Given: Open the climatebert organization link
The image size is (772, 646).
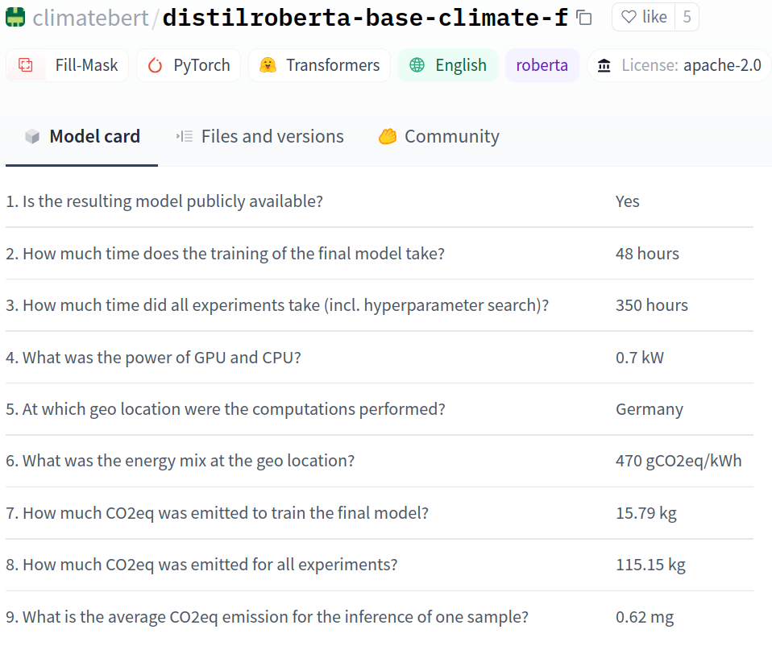Looking at the screenshot, I should click(x=90, y=19).
